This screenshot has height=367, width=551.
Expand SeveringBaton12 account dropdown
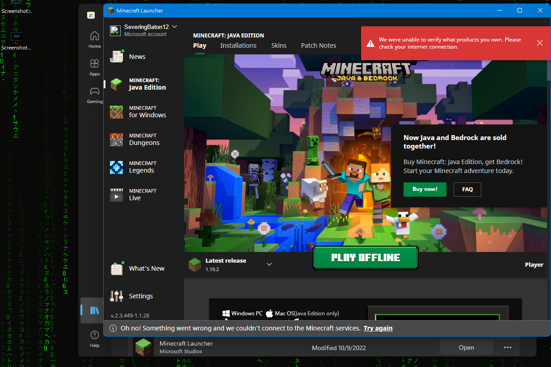tap(174, 27)
